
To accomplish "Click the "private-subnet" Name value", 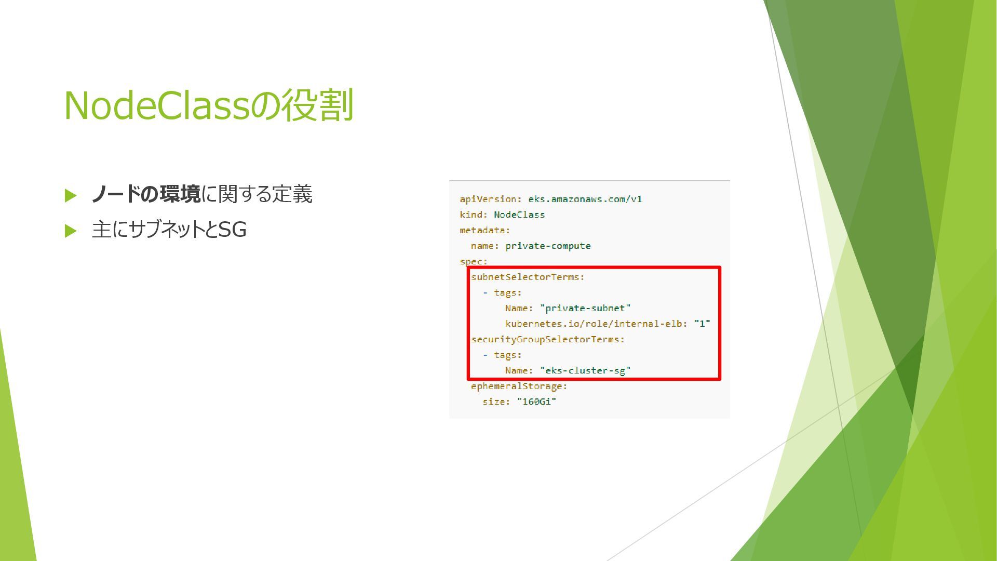I will click(585, 308).
